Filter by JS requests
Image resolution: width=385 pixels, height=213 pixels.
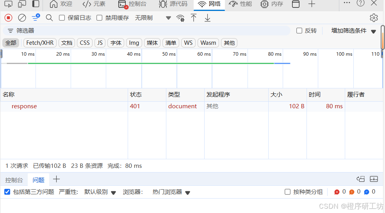tap(100, 43)
